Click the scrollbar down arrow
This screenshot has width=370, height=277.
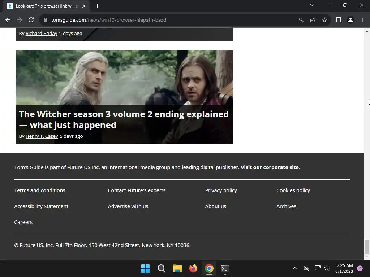367,256
